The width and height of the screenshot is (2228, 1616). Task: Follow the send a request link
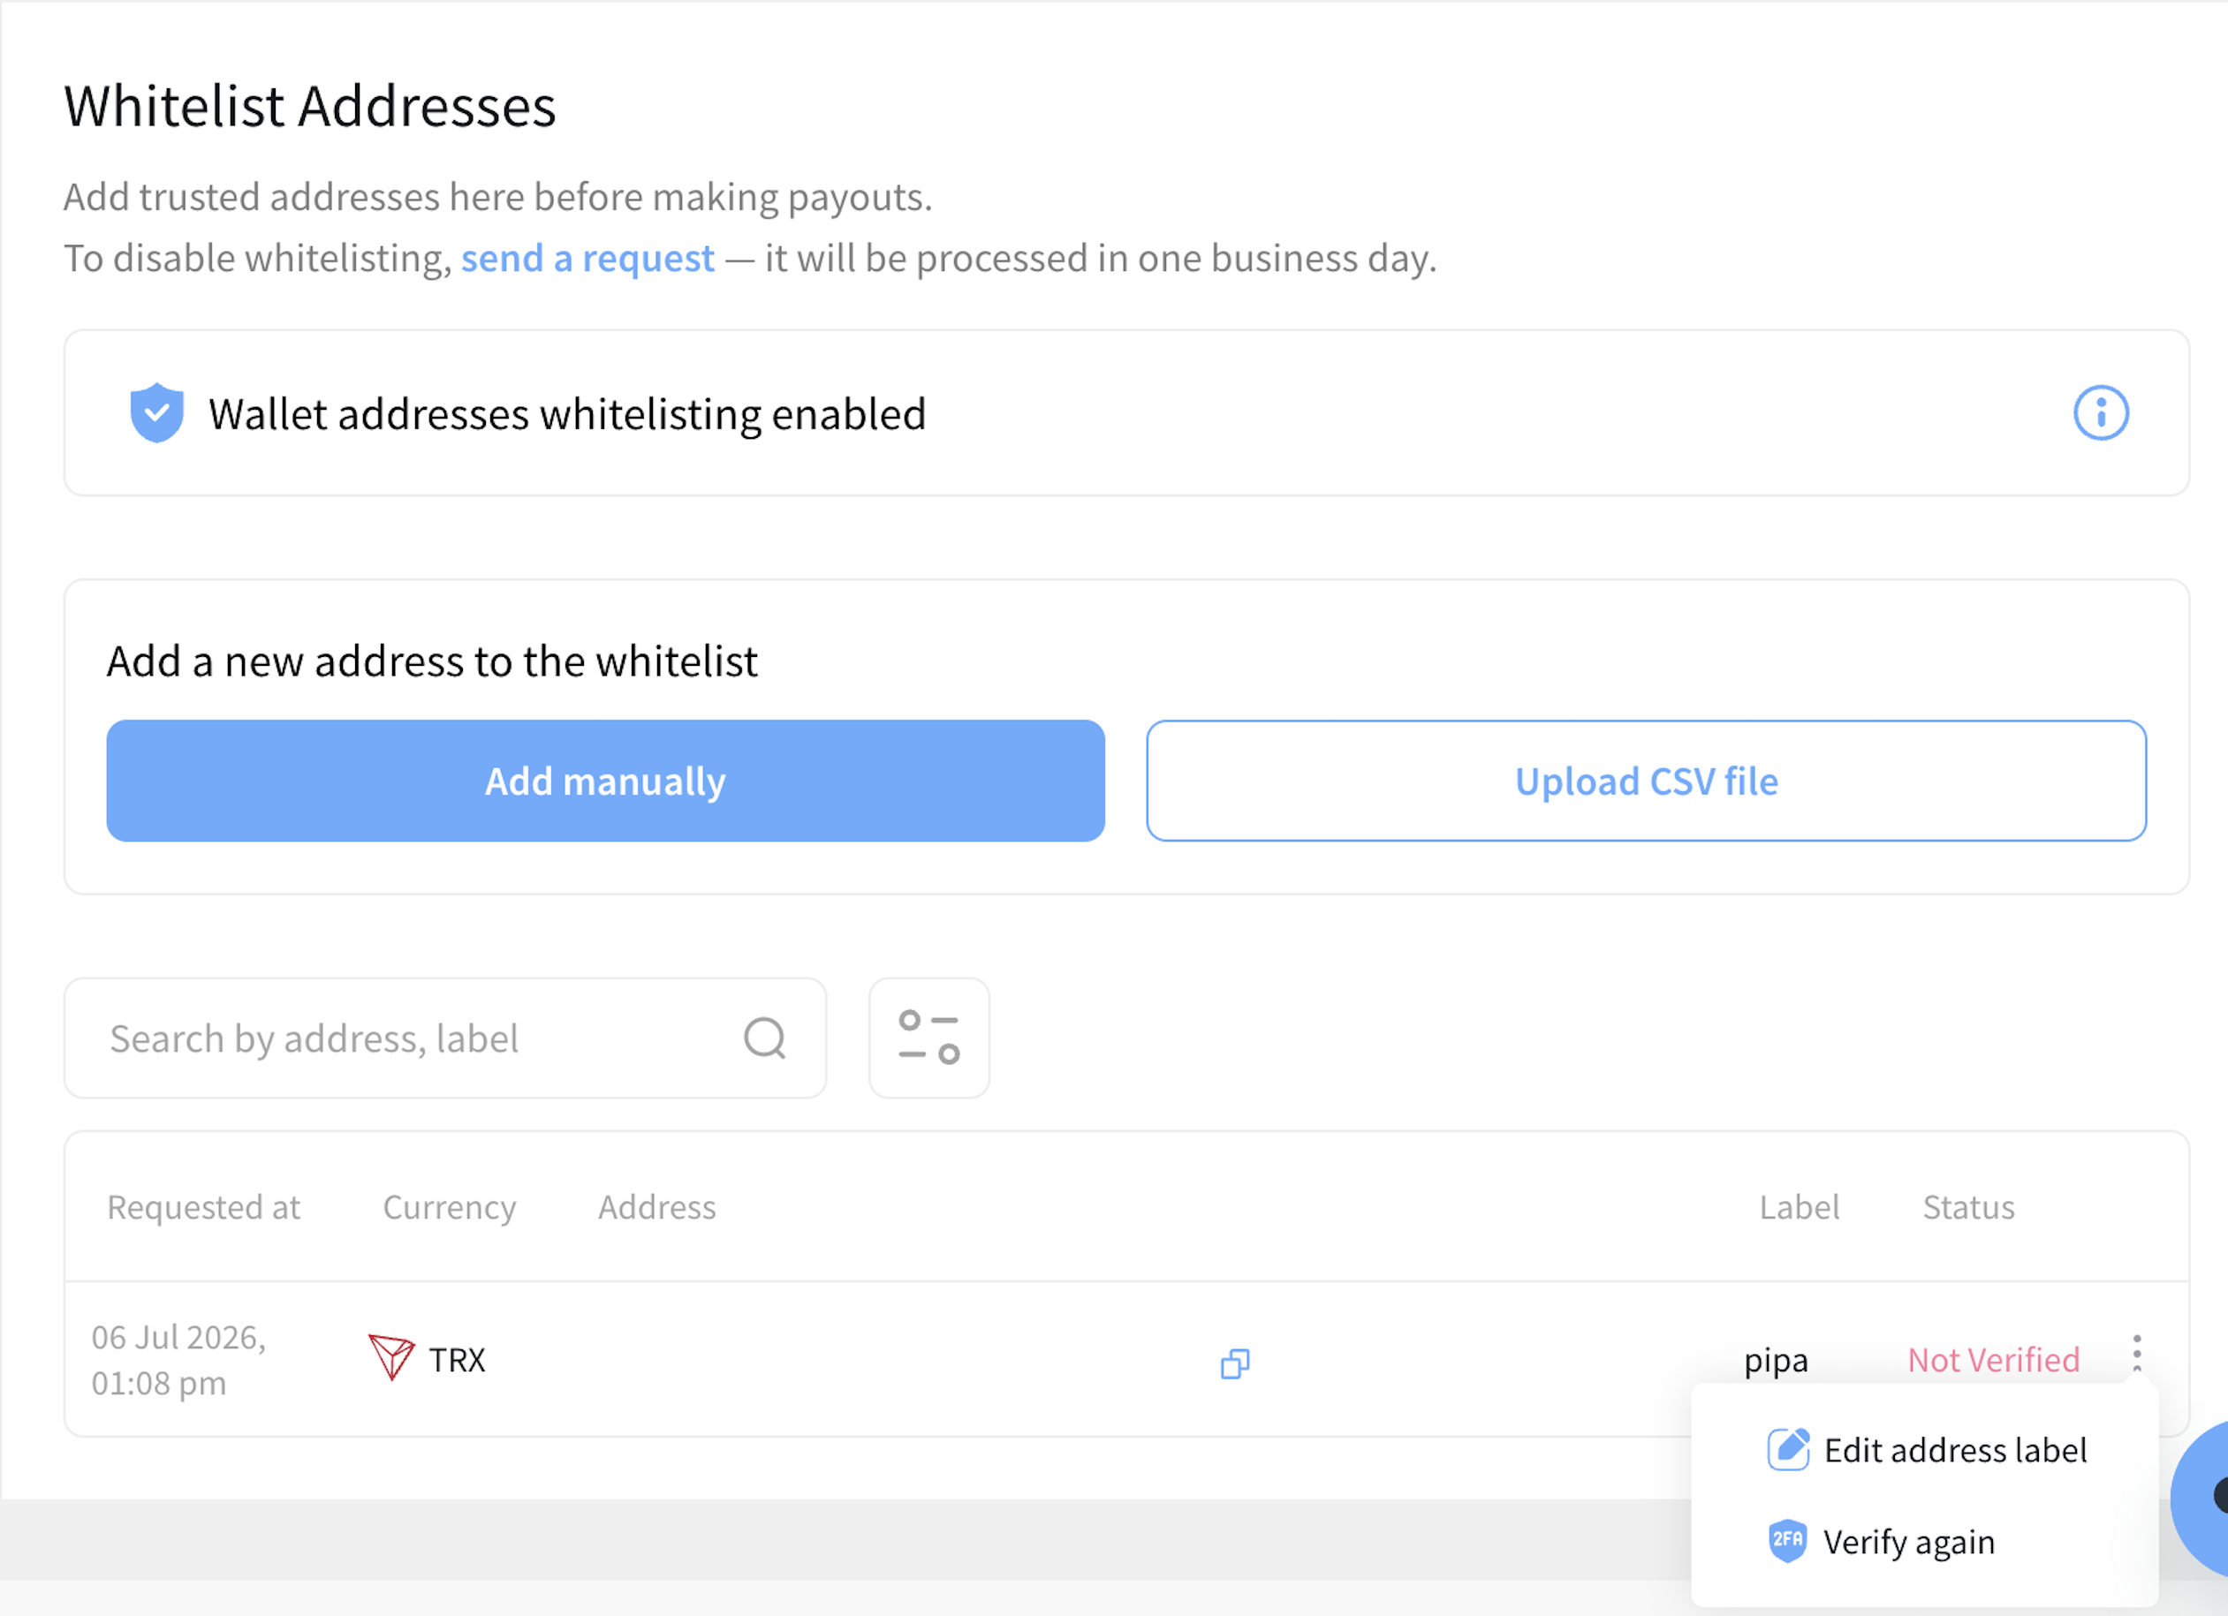587,258
